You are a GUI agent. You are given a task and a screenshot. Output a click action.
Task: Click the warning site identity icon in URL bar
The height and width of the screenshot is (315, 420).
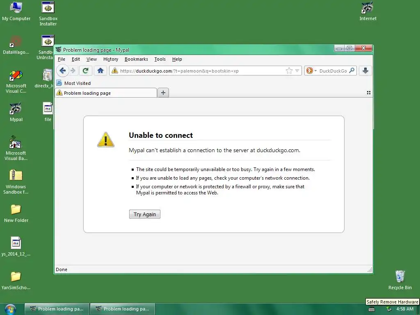[x=115, y=71]
